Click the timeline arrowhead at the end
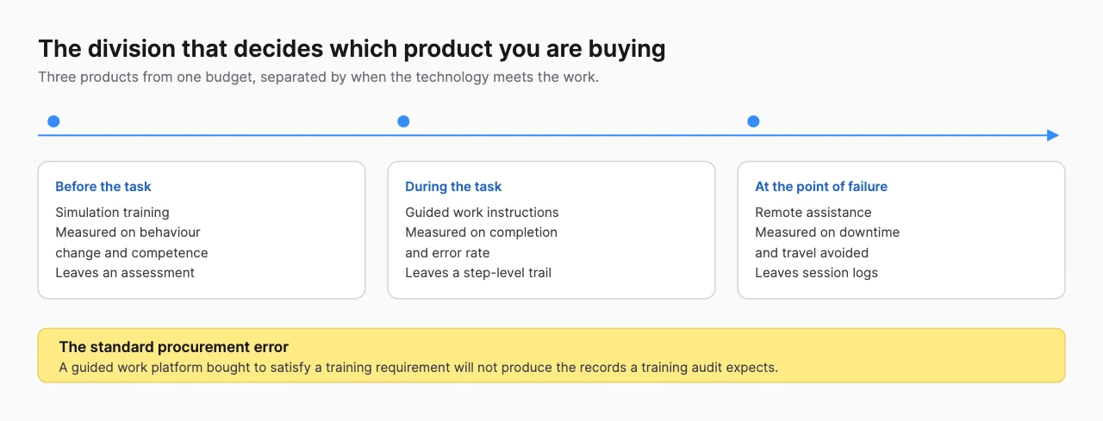Screen dimensions: 1103x421 point(1052,135)
